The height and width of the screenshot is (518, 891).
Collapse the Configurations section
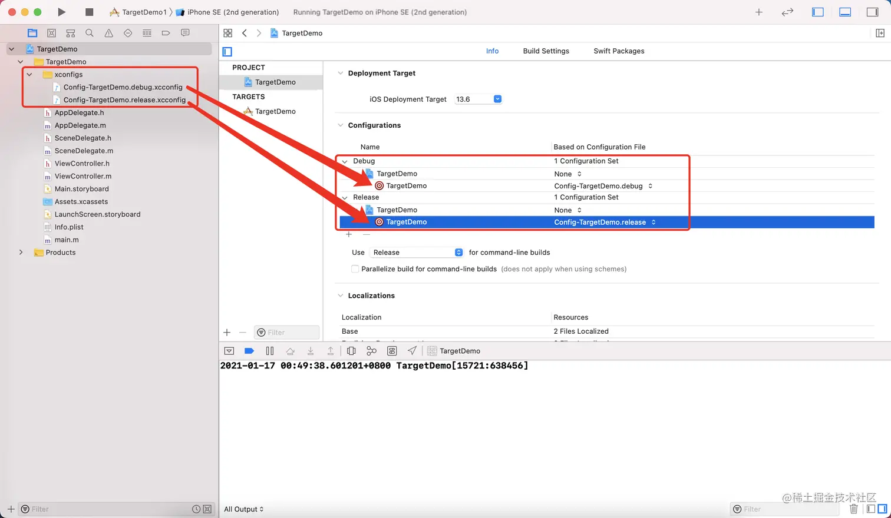coord(340,125)
